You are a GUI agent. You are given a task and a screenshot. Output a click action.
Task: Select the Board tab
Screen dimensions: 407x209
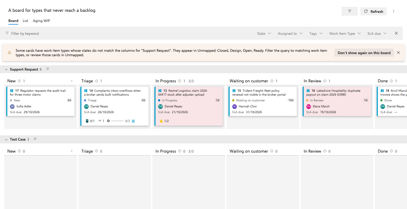pyautogui.click(x=13, y=21)
